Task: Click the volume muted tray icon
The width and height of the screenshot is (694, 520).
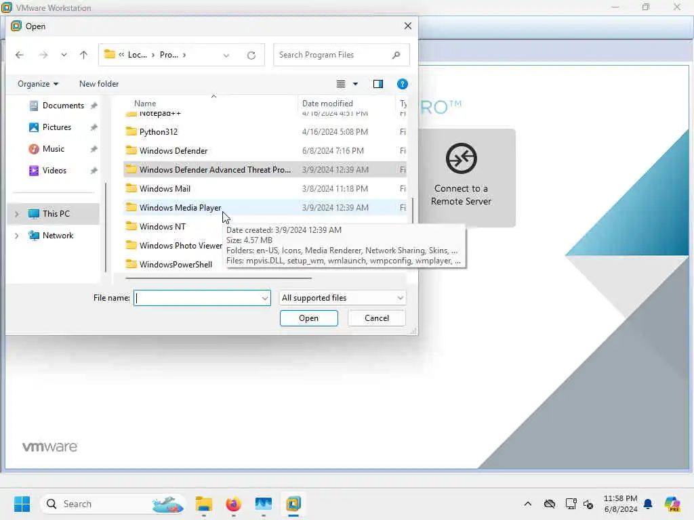Action: (588, 504)
